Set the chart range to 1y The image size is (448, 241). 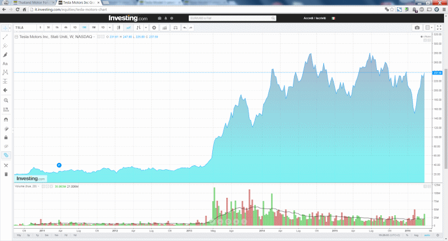click(37, 235)
